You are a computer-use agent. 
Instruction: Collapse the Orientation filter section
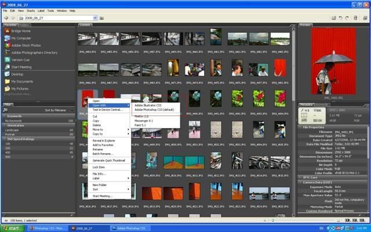point(4,125)
